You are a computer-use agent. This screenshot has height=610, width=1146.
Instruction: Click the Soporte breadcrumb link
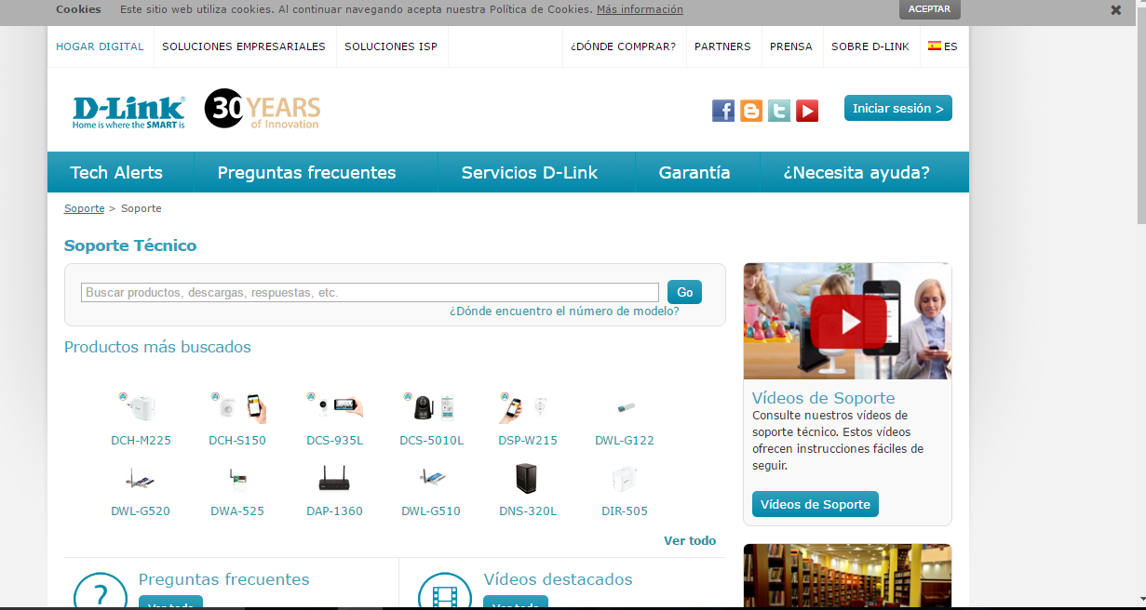coord(84,208)
